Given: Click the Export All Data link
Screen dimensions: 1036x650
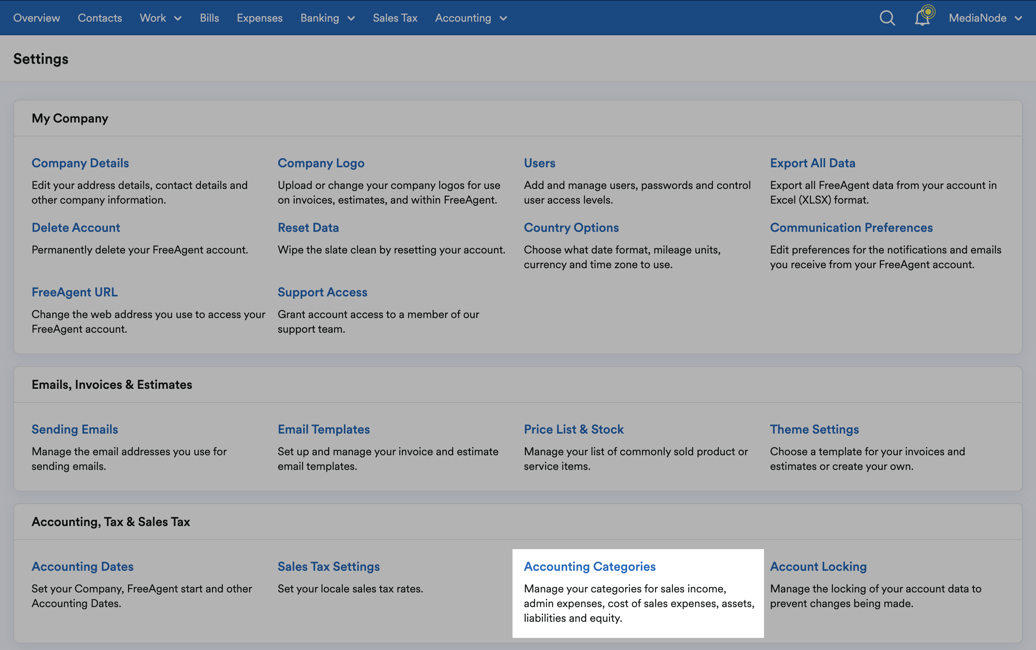Looking at the screenshot, I should pyautogui.click(x=812, y=163).
